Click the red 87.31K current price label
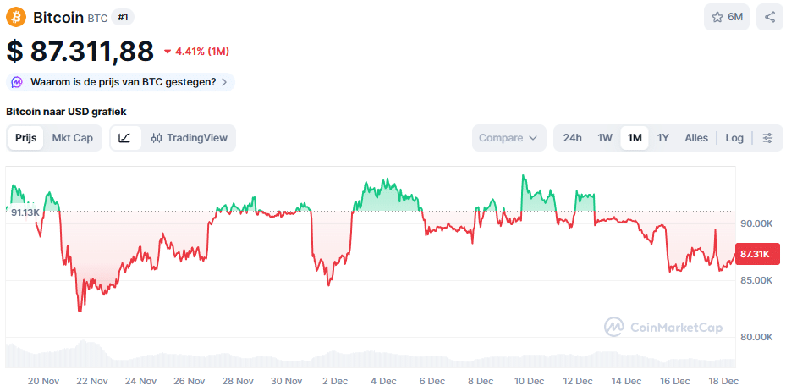 pos(755,254)
